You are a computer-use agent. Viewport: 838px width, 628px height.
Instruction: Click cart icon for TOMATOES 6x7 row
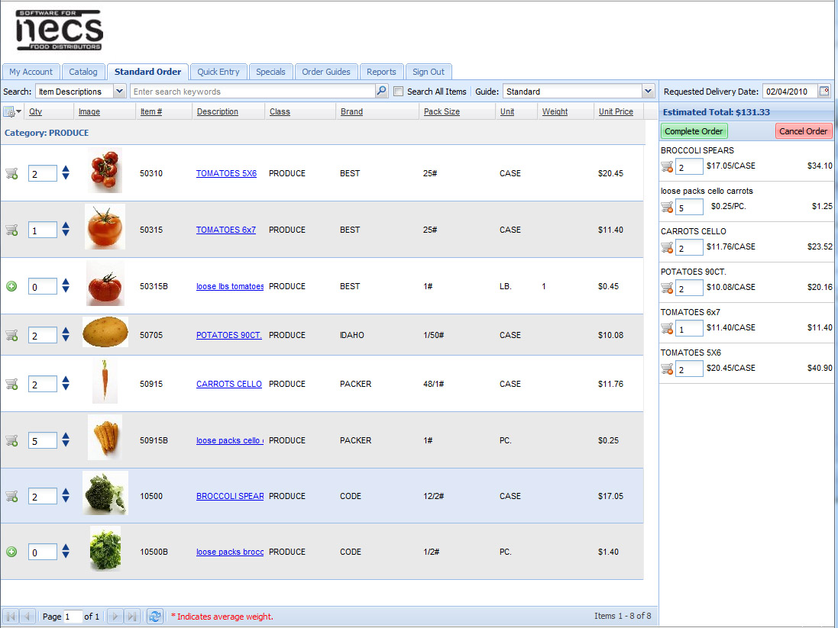11,230
